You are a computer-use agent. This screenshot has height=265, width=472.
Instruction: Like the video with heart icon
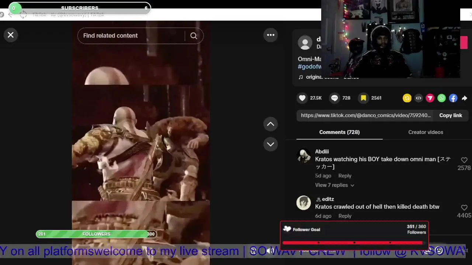pyautogui.click(x=302, y=98)
